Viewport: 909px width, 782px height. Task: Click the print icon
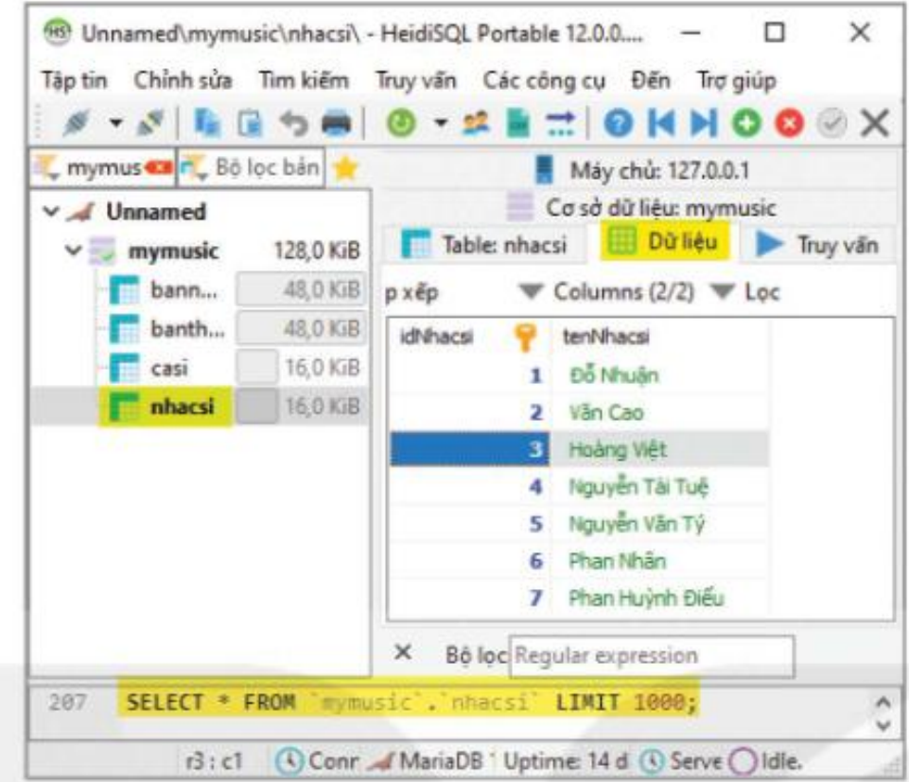pos(336,123)
